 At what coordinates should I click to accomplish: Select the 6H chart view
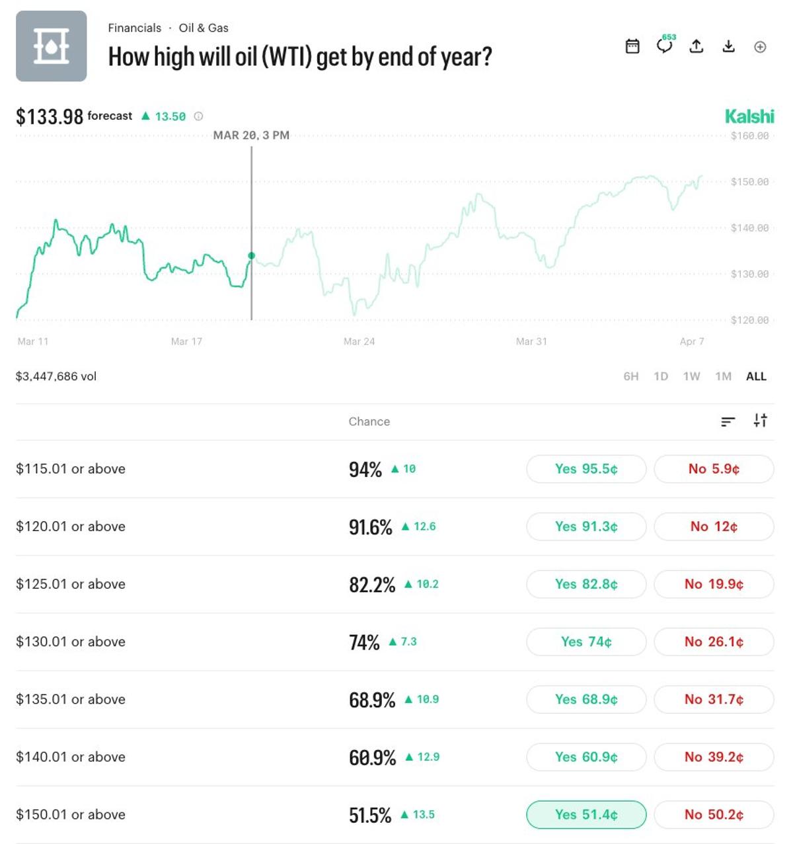tap(631, 376)
